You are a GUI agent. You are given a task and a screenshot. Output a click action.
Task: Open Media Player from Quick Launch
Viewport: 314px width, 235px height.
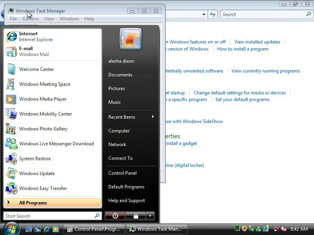[56, 229]
